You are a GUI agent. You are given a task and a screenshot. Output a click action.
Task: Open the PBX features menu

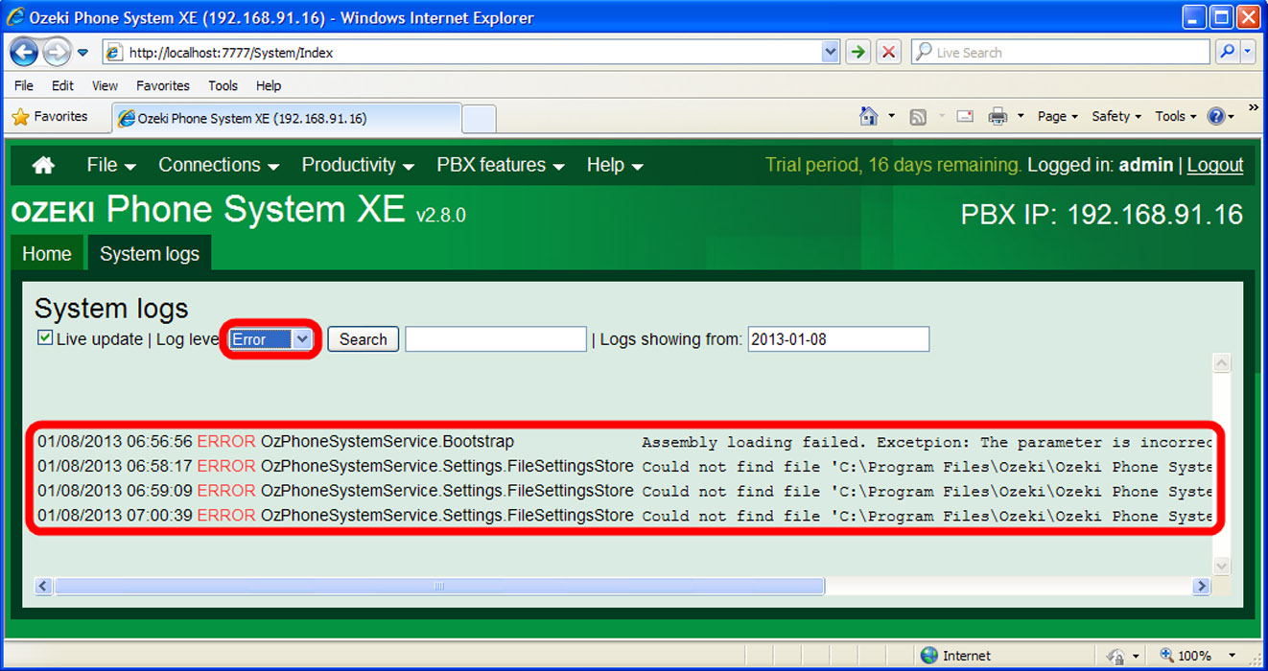tap(501, 166)
